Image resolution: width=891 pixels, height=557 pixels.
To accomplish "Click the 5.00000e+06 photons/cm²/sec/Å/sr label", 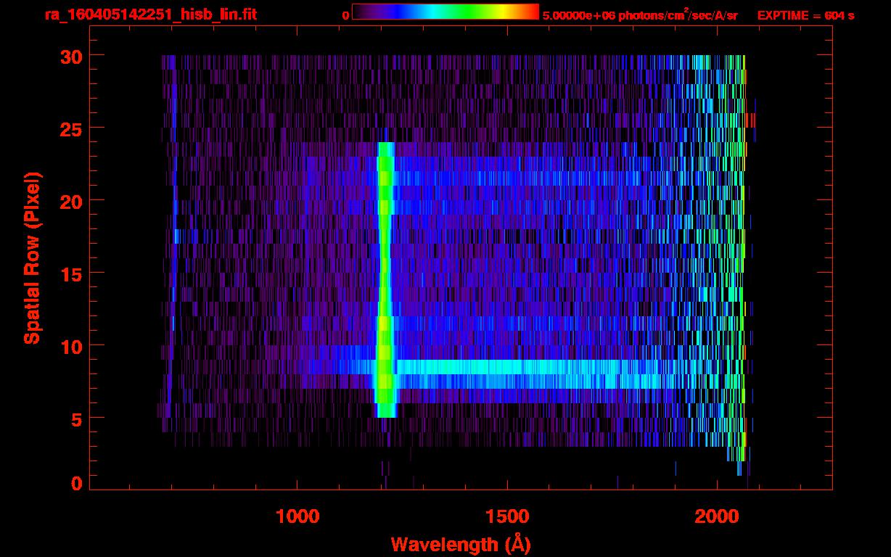I will tap(640, 15).
